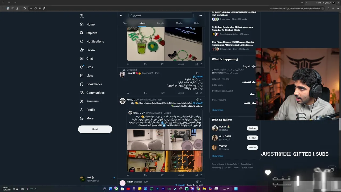Open MG account switcher menu
Screen dimensions: 341x192
pyautogui.click(x=113, y=179)
